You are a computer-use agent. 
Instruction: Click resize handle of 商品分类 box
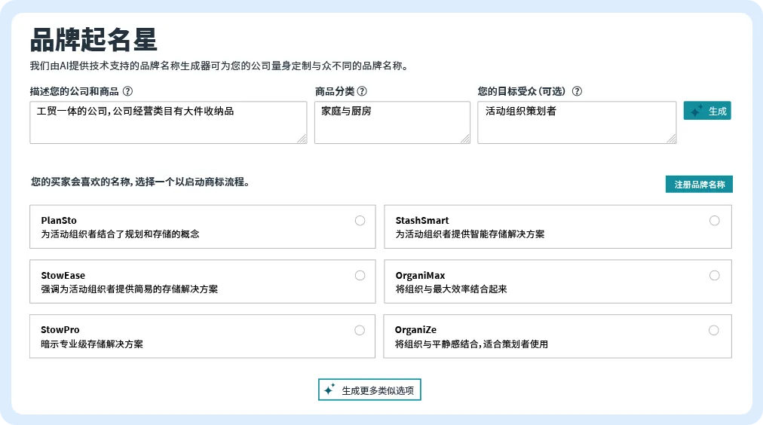[x=465, y=139]
